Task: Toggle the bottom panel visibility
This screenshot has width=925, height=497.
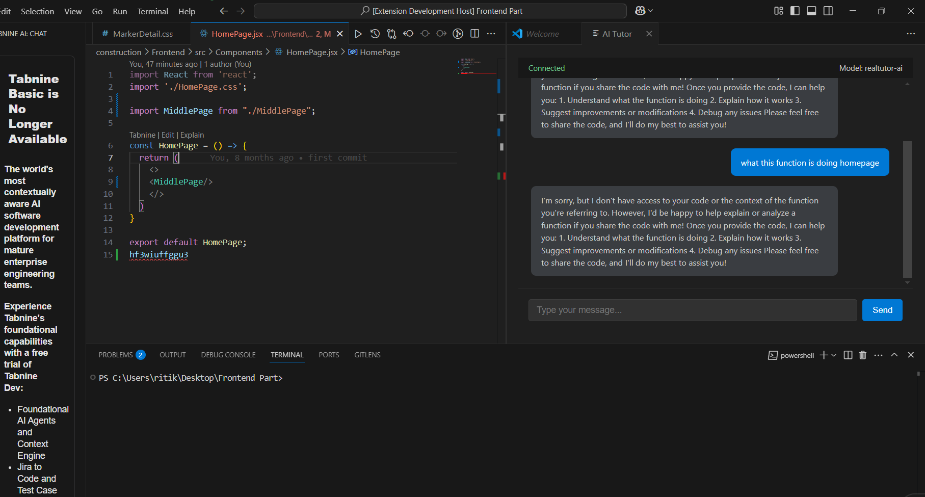Action: [811, 11]
